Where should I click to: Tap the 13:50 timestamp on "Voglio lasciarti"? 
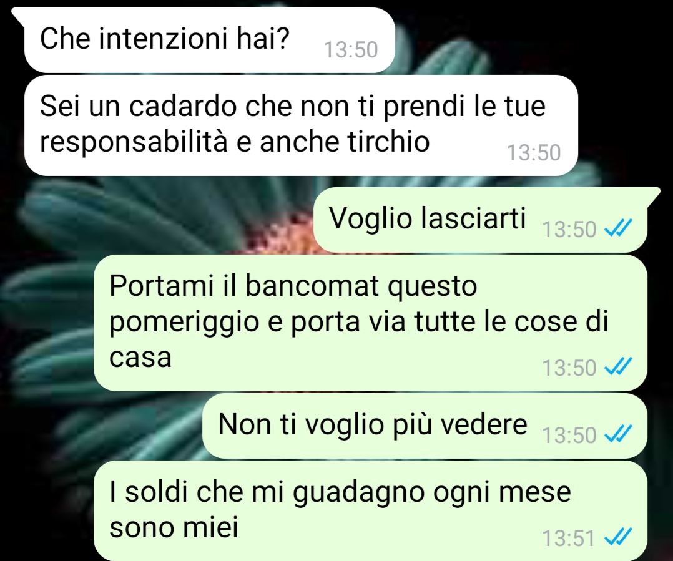coord(569,229)
